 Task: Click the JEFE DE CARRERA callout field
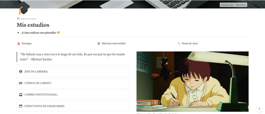pyautogui.click(x=72, y=72)
